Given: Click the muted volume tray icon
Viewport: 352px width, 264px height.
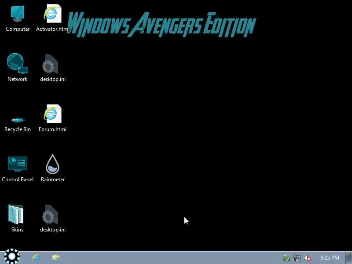Looking at the screenshot, I should click(307, 258).
